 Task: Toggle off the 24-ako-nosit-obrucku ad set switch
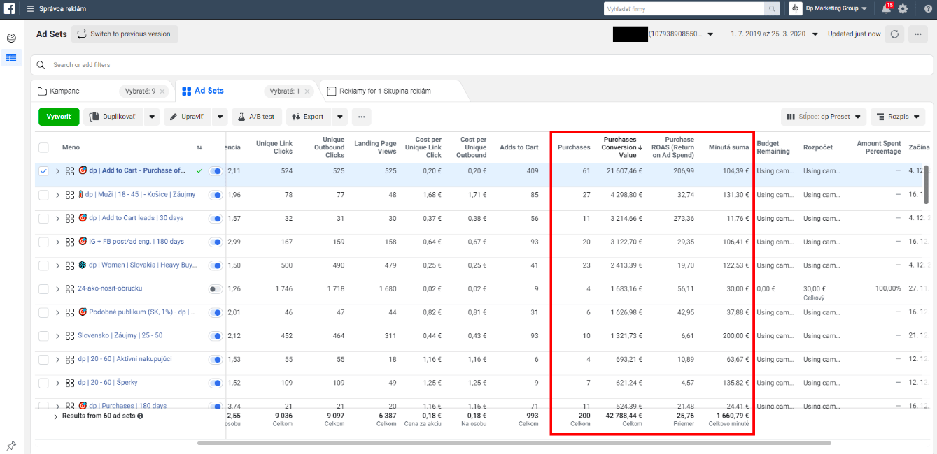point(216,288)
